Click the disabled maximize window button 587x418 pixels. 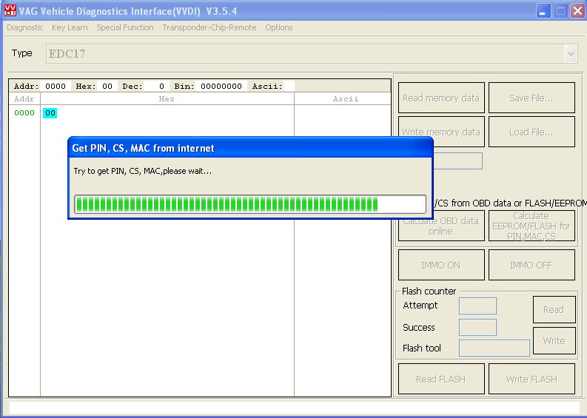click(x=560, y=11)
